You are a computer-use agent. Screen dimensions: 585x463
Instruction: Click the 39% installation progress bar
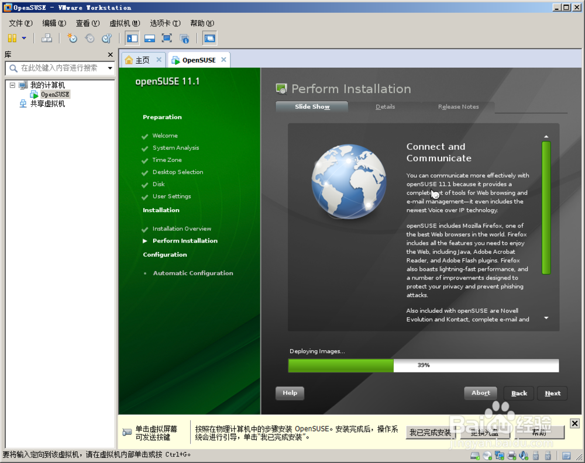(x=424, y=365)
